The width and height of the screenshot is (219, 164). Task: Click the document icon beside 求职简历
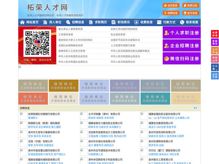pyautogui.click(x=91, y=22)
